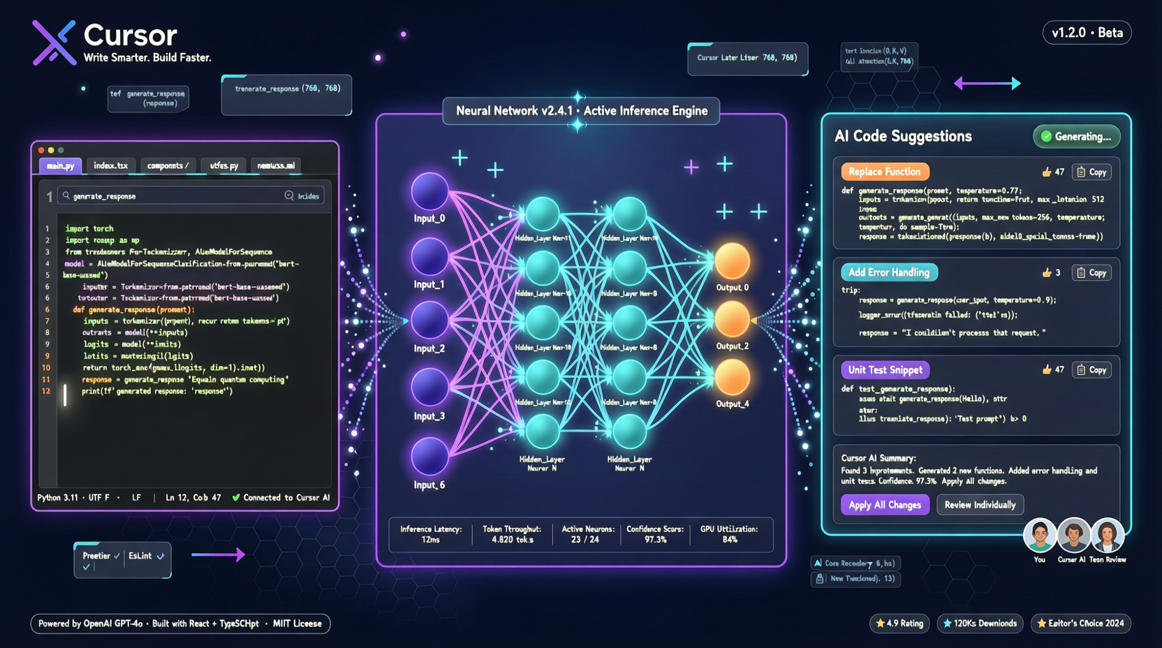Upvote the Unit Test Snippet suggestion
Screen dimensions: 1162x648
[x=1046, y=369]
